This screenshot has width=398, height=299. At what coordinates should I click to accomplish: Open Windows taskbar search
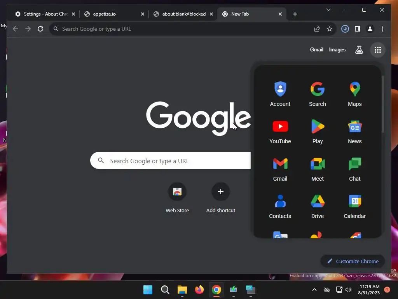tap(165, 290)
